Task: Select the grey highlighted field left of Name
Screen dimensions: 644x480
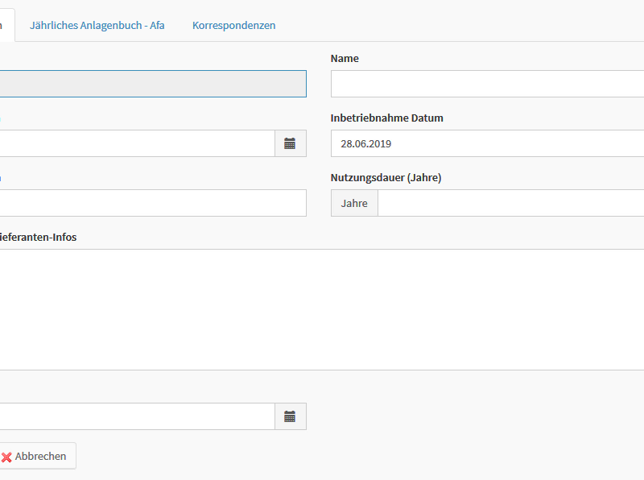Action: tap(153, 84)
